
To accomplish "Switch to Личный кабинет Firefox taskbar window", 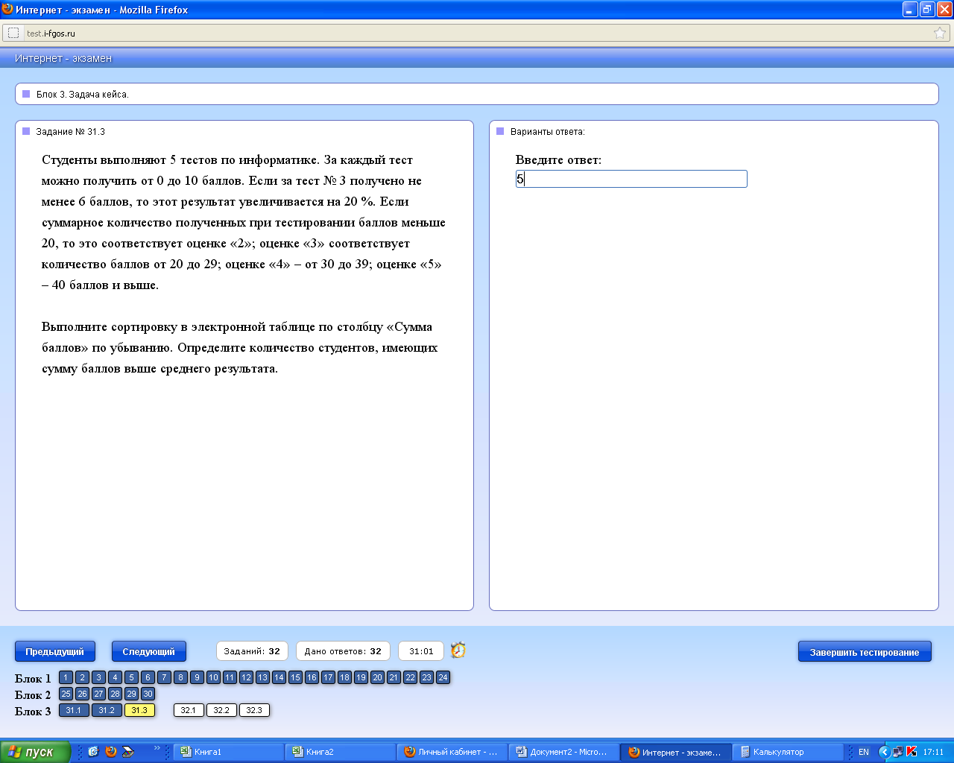I will click(452, 752).
